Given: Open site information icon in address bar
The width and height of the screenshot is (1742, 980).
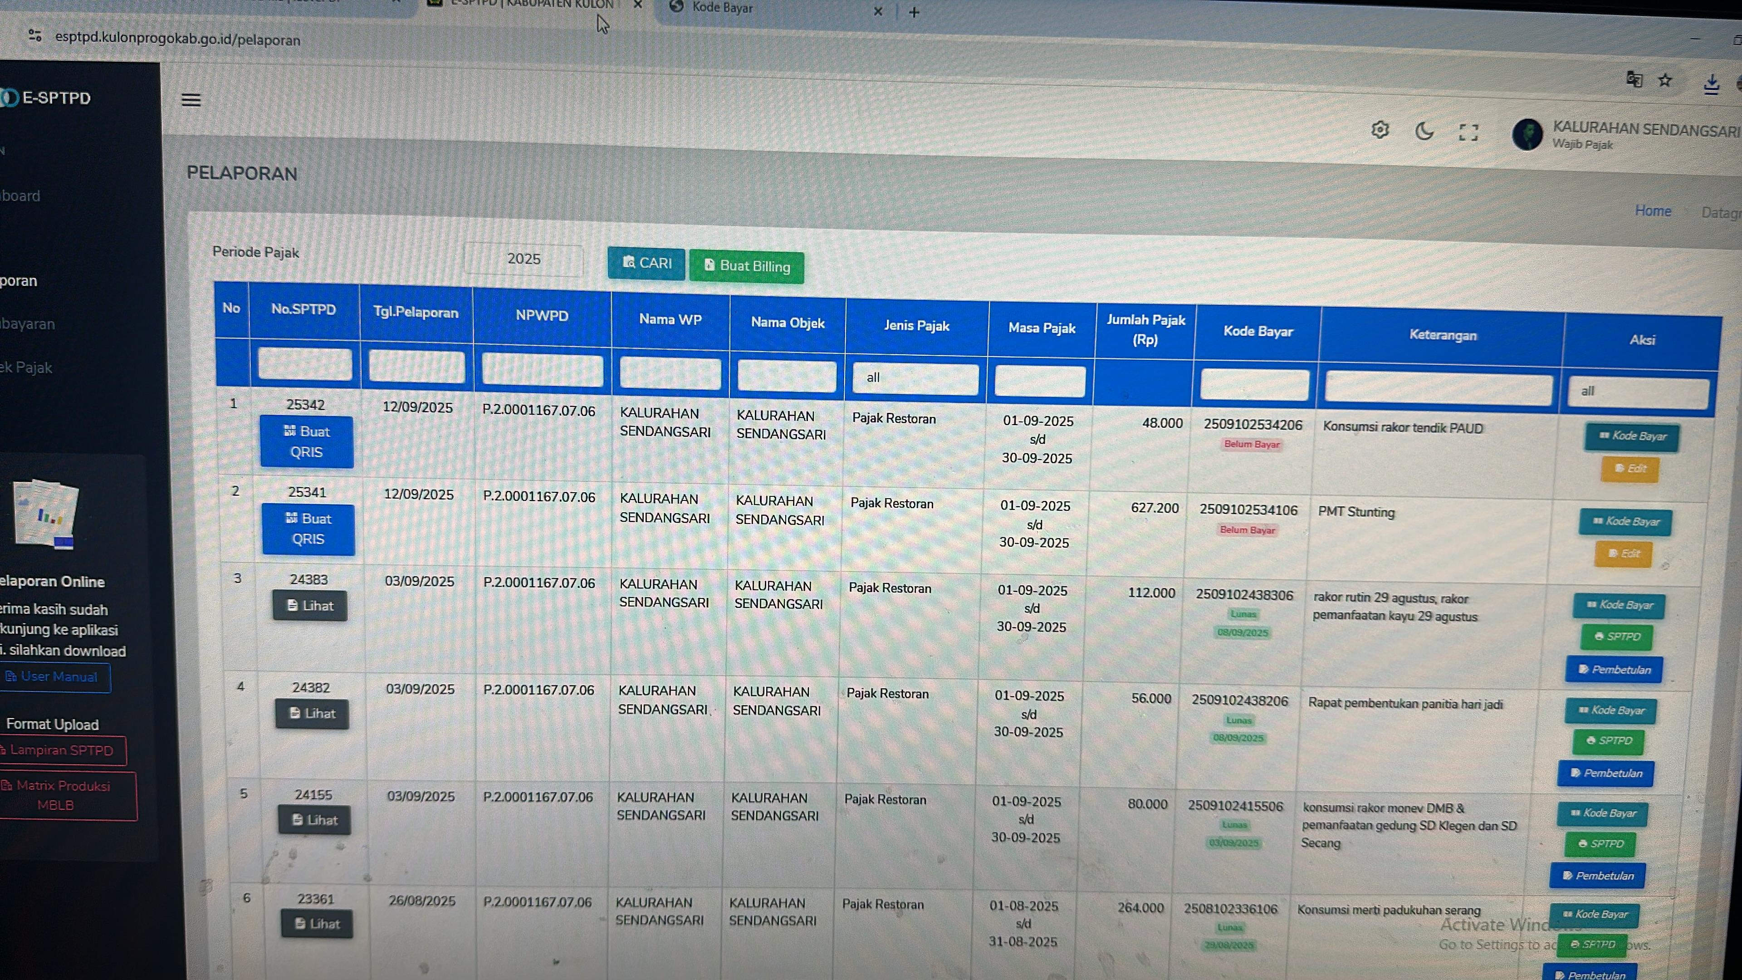Looking at the screenshot, I should click(x=35, y=35).
